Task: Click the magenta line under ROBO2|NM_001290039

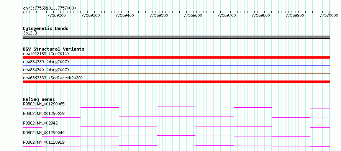Action: coord(176,117)
